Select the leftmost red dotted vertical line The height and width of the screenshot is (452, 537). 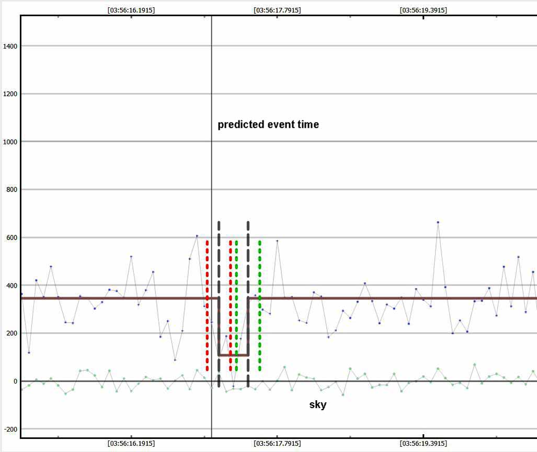[x=208, y=303]
